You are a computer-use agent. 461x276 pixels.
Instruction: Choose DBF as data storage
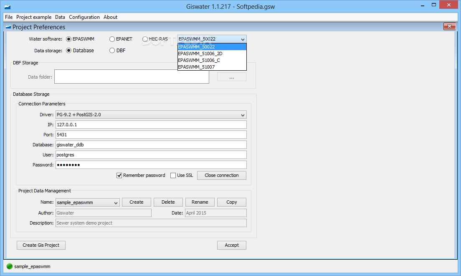[112, 50]
